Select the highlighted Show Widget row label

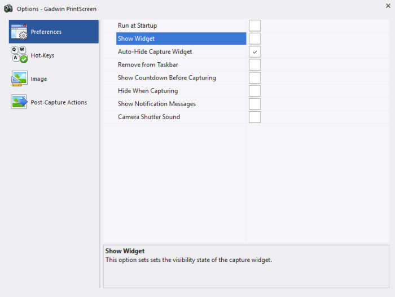[x=137, y=38]
